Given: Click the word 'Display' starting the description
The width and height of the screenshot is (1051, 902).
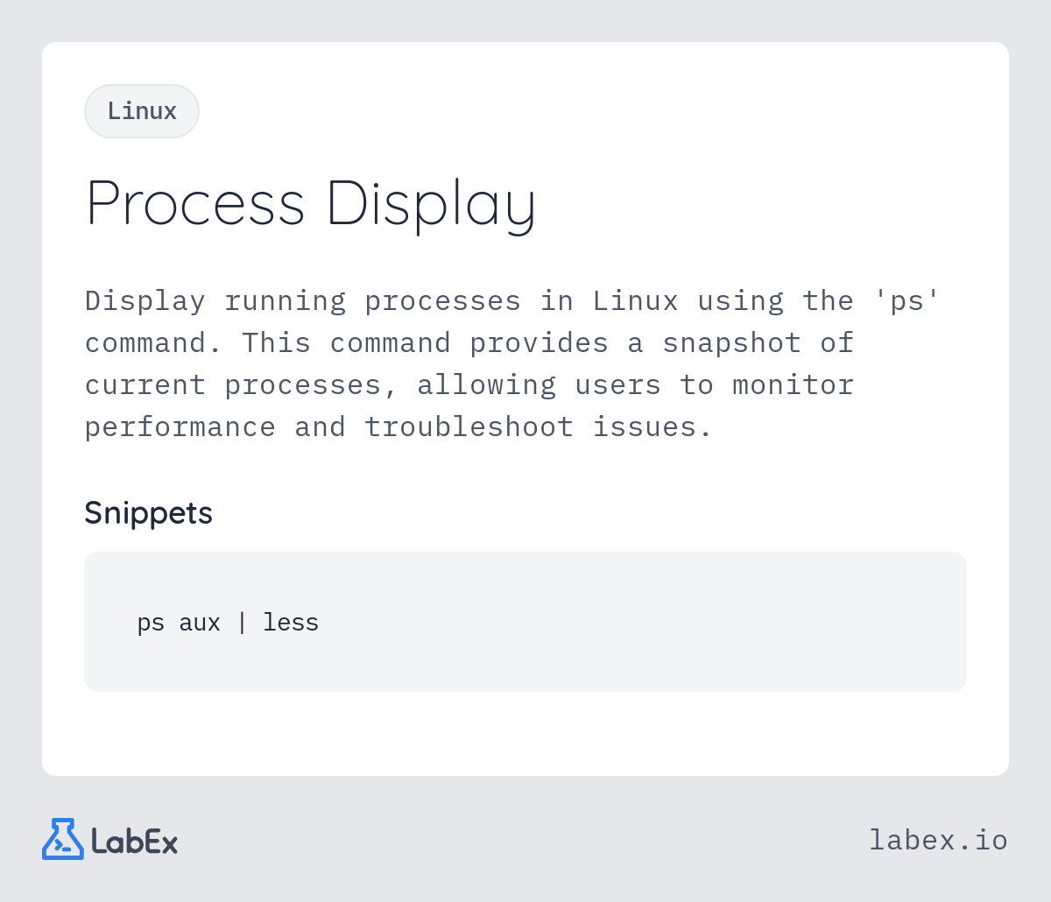Looking at the screenshot, I should [145, 301].
